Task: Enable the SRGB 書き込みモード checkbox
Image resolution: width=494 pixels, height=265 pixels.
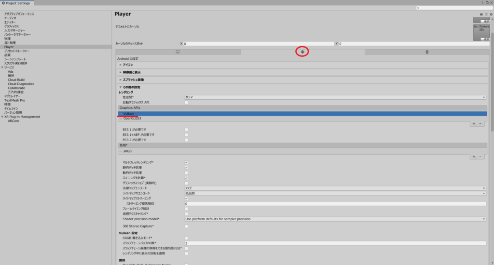Action: point(186,238)
